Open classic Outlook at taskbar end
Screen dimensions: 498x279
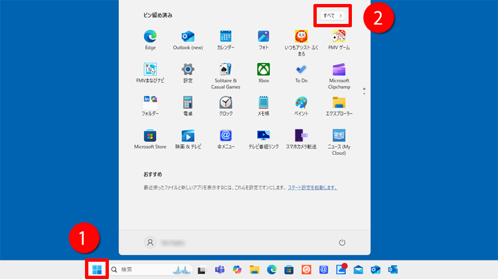tap(393, 270)
